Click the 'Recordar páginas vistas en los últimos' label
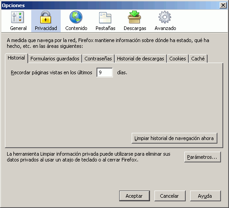229x208 pixels. [x=51, y=72]
